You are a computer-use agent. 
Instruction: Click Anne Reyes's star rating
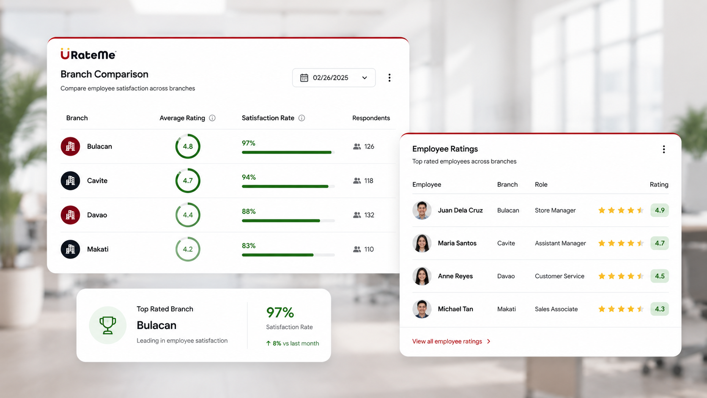coord(621,276)
